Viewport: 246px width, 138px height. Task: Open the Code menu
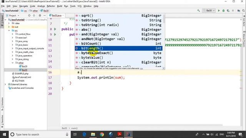coord(32,6)
